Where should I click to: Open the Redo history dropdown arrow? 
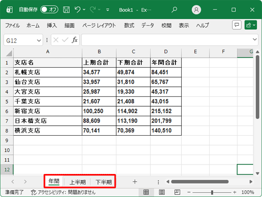click(x=100, y=10)
